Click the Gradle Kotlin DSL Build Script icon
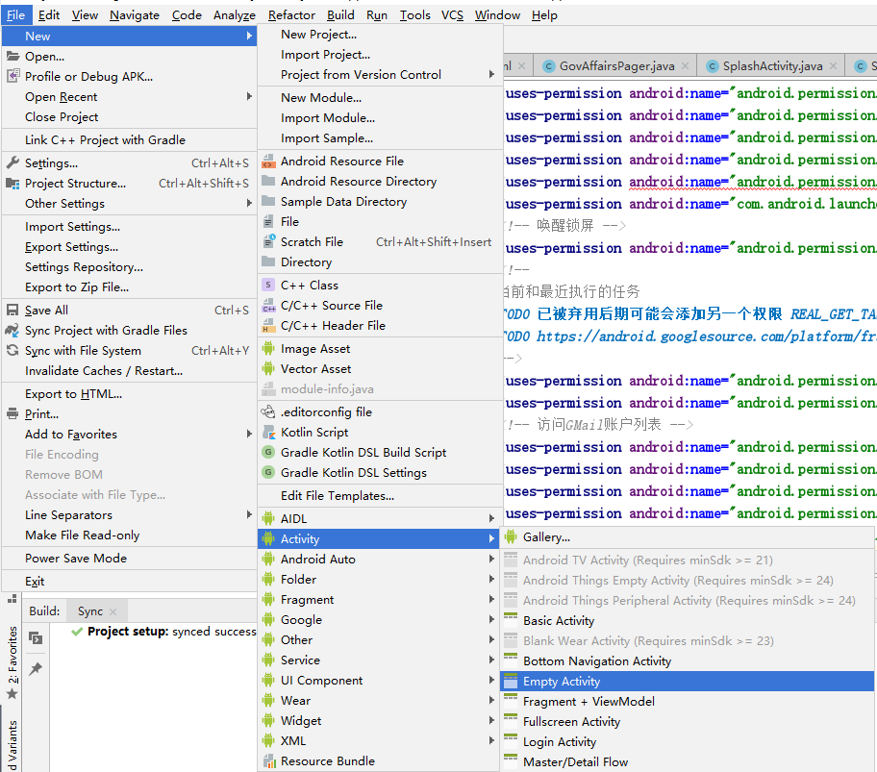The width and height of the screenshot is (877, 772). coord(268,452)
